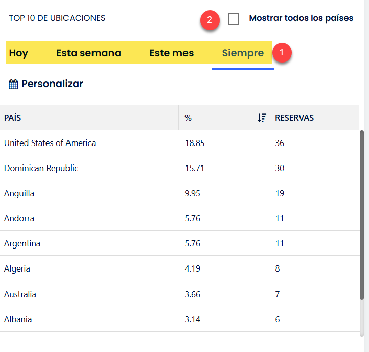The image size is (369, 352).
Task: Click the red annotation badge number 1
Action: point(282,52)
